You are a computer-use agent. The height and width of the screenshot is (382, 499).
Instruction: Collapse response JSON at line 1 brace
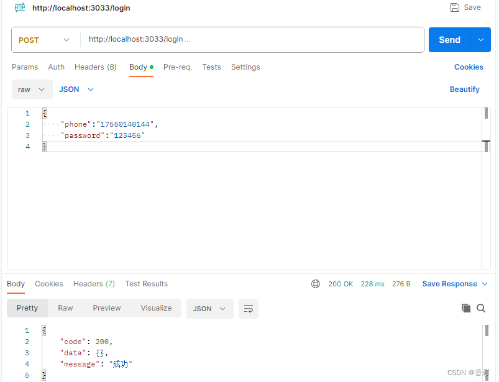tap(44, 330)
